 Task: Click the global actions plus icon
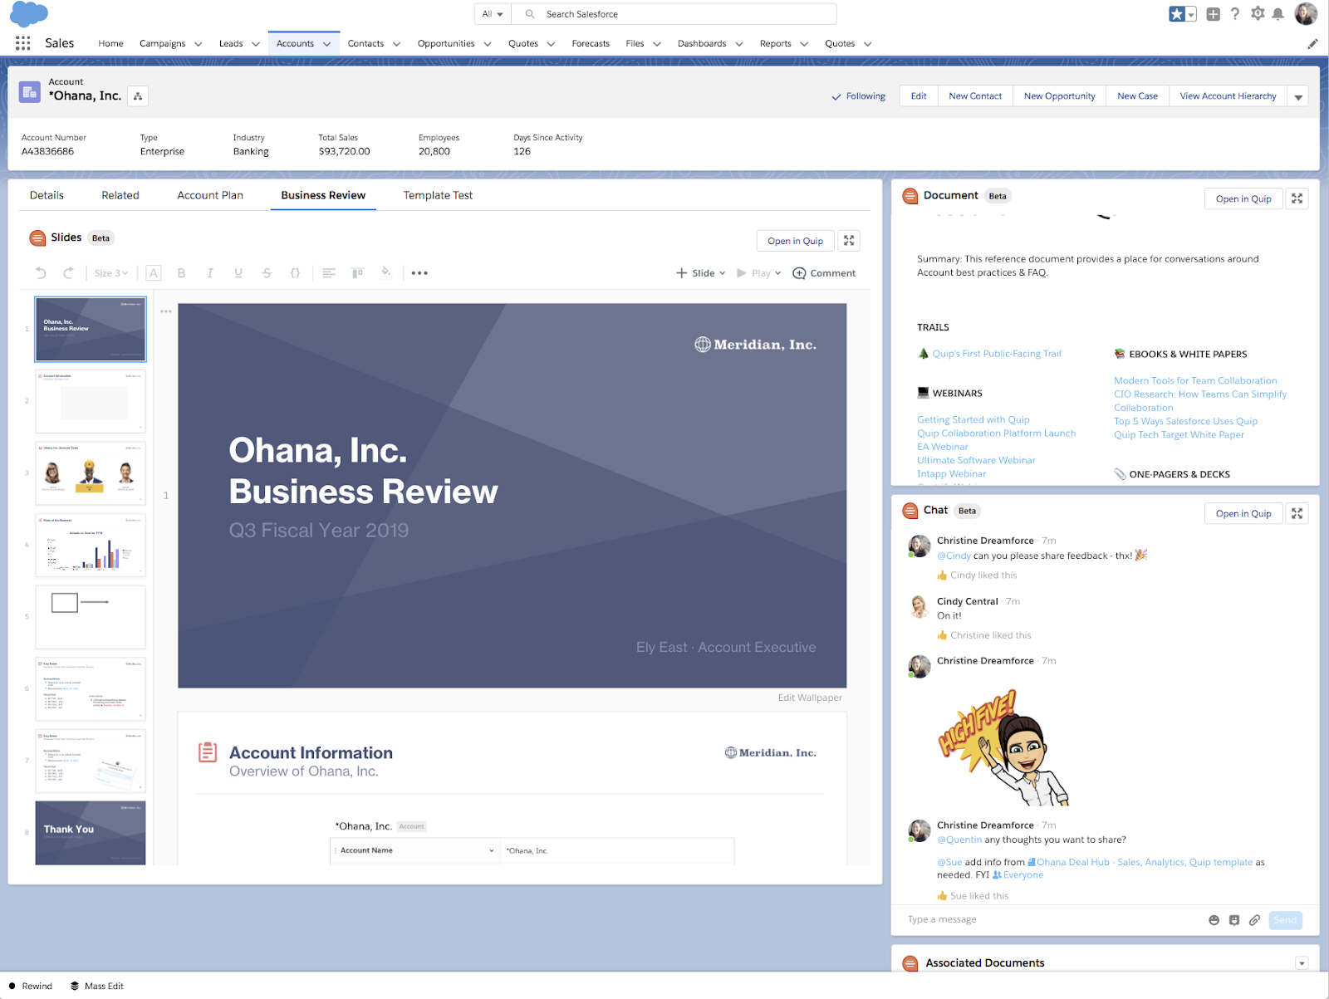click(x=1213, y=14)
